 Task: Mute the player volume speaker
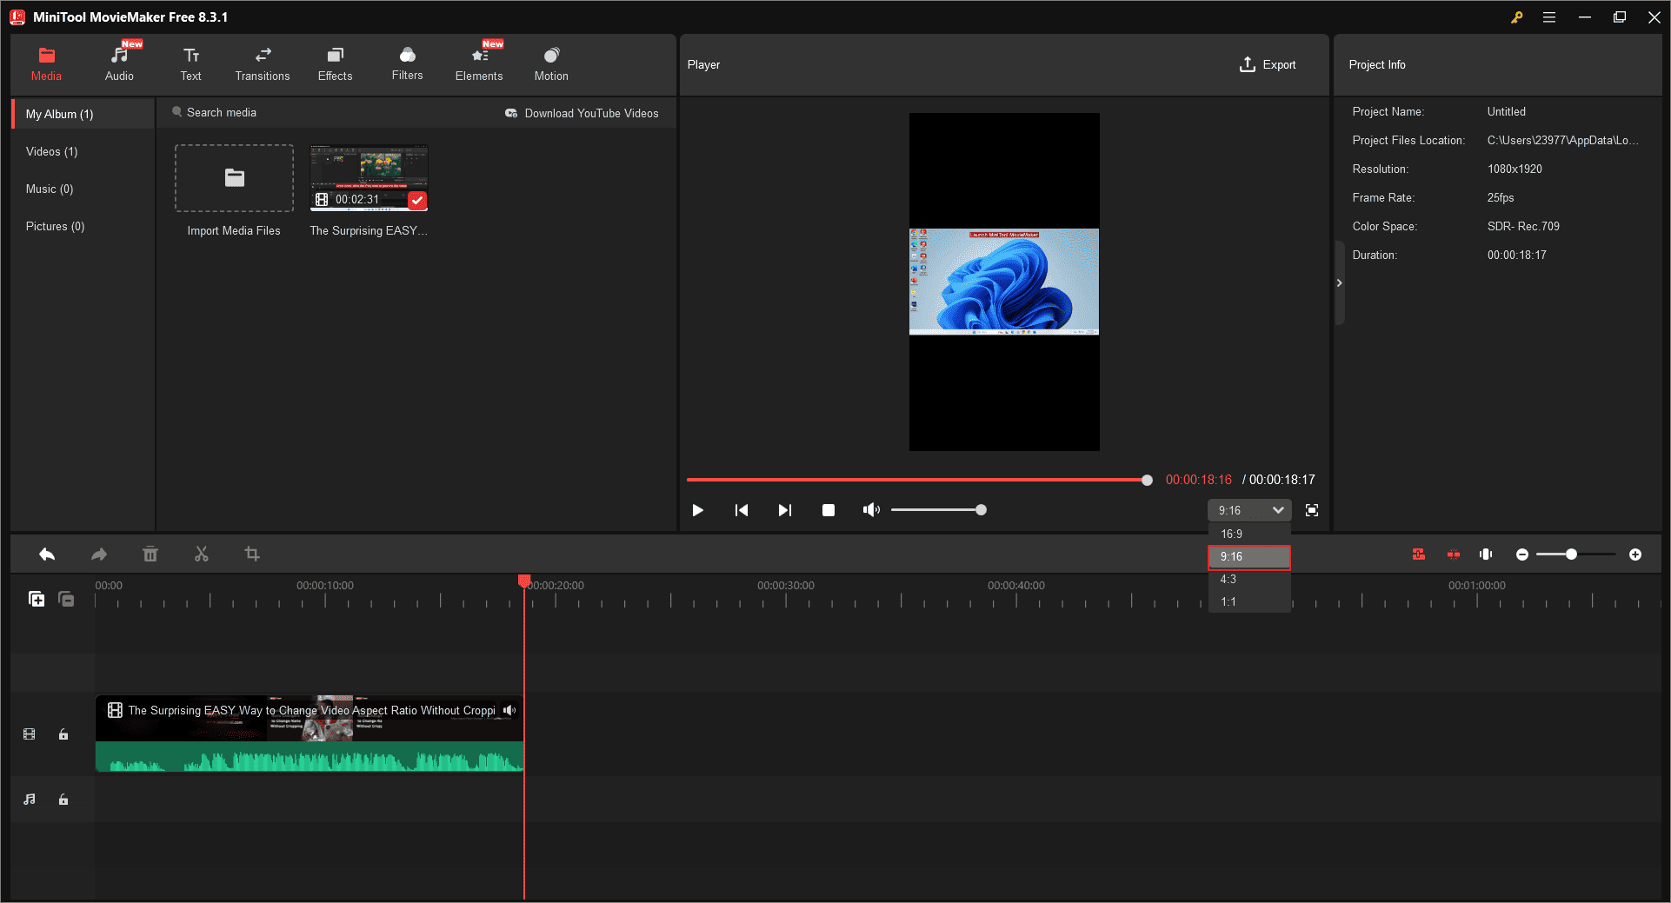[x=870, y=510]
